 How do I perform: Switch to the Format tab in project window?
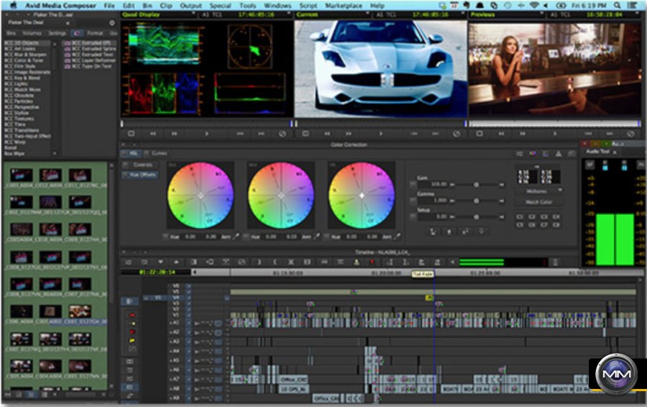[x=95, y=33]
